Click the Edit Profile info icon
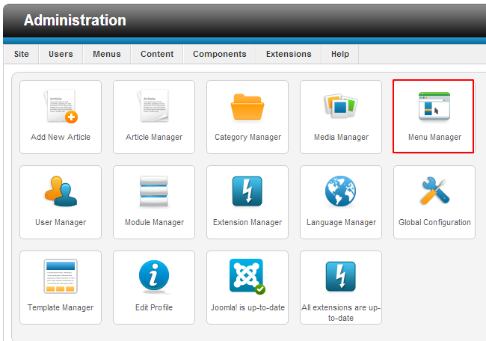The width and height of the screenshot is (486, 341). [x=154, y=277]
